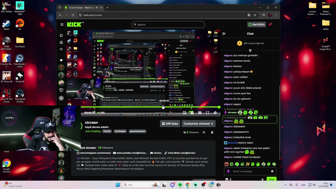Insert the golden praying hands emote

[x=248, y=164]
